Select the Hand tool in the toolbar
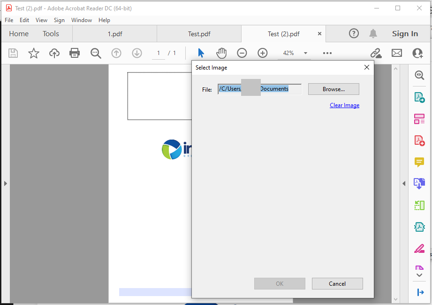 (x=221, y=53)
